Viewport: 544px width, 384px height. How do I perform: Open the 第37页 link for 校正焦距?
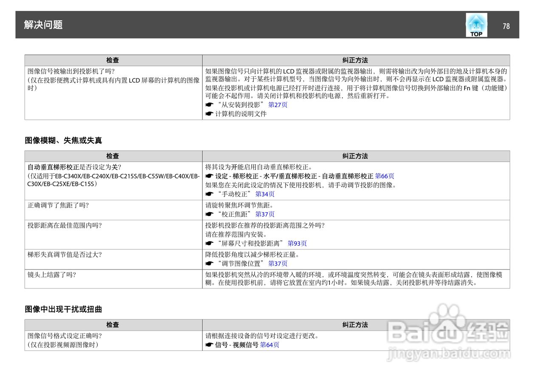[x=265, y=214]
